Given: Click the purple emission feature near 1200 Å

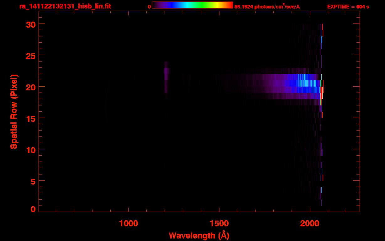Looking at the screenshot, I should click(x=166, y=77).
